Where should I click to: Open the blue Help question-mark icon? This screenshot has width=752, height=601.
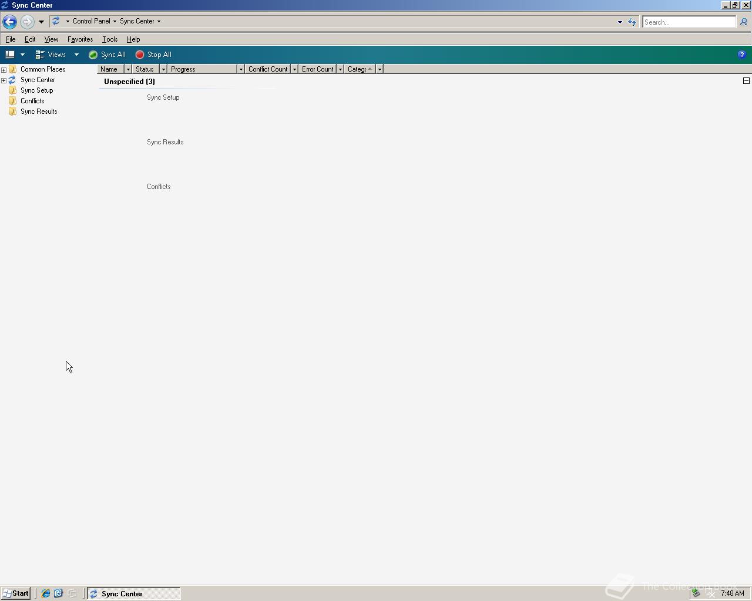point(741,55)
